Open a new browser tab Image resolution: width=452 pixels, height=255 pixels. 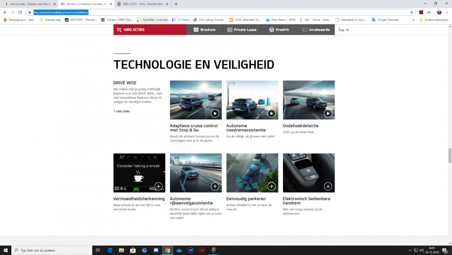tap(176, 4)
